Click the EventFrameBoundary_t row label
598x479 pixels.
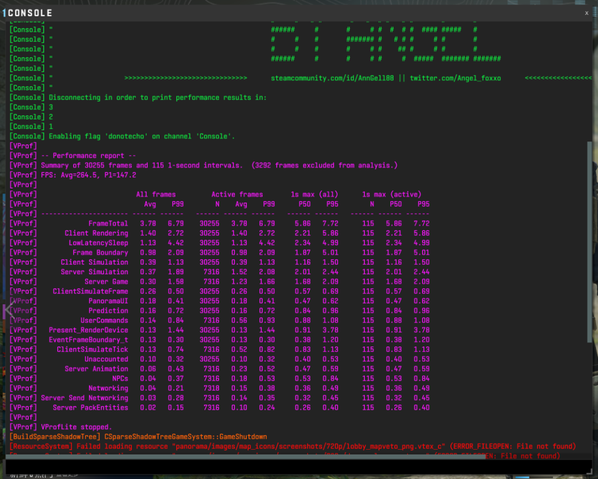(88, 340)
